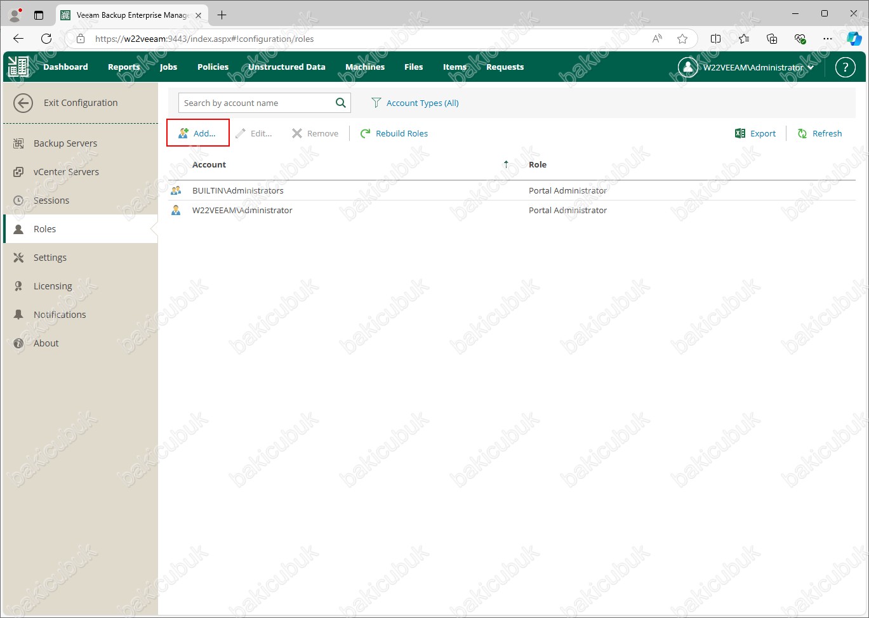Open browser Settings and more menu

[x=827, y=39]
